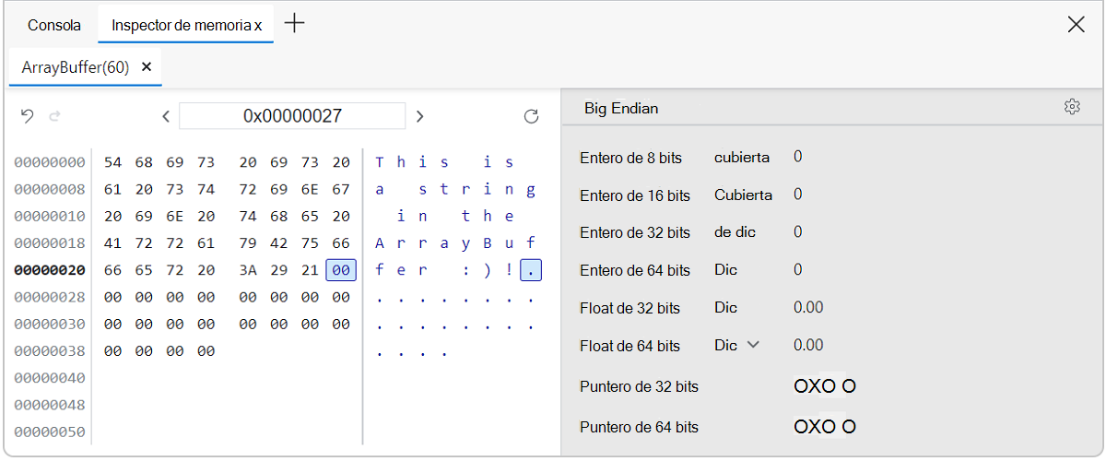
Task: Refresh the memory view
Action: (531, 116)
